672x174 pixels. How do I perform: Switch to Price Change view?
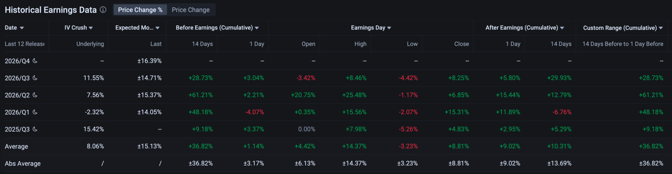(191, 10)
